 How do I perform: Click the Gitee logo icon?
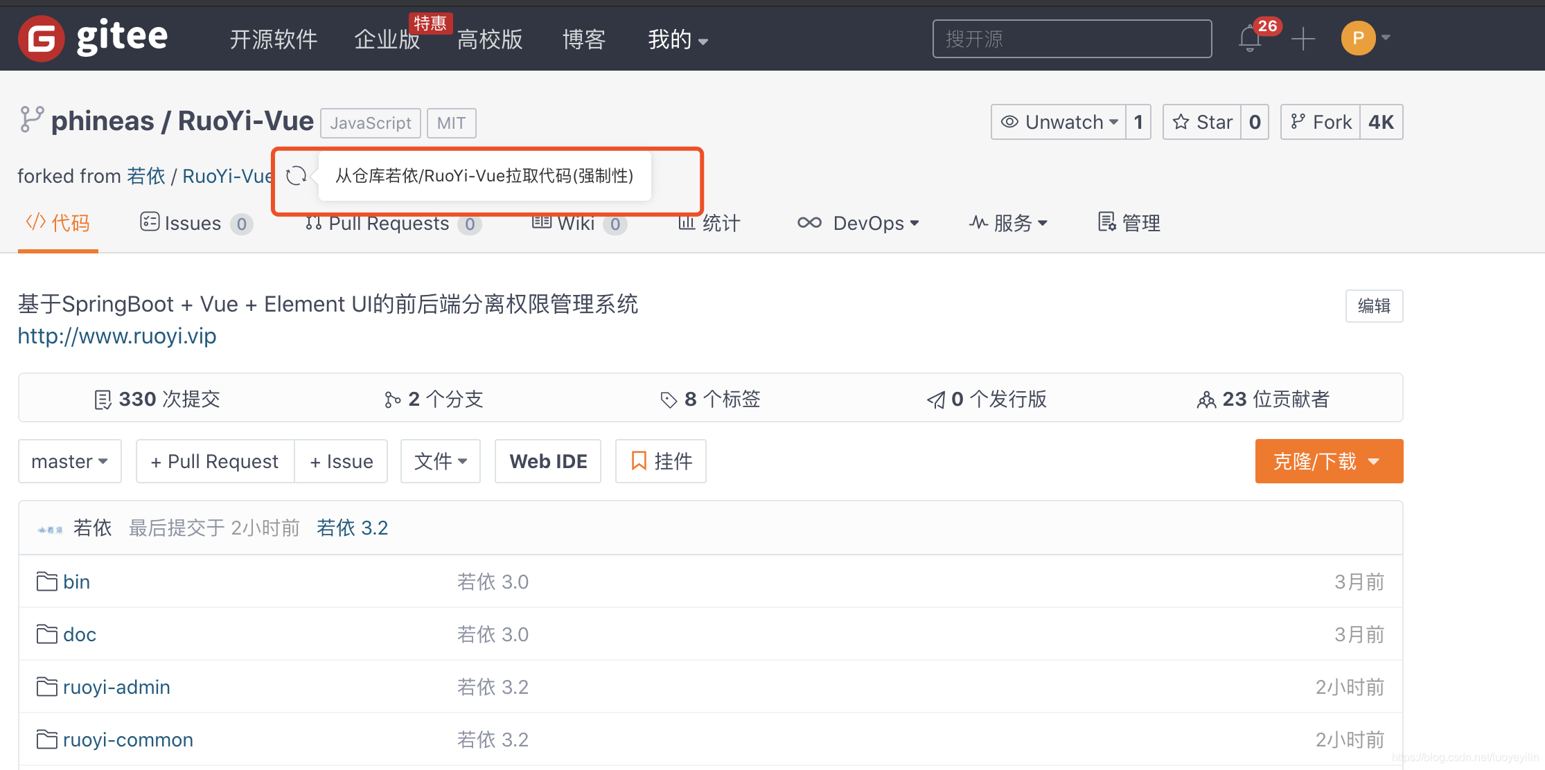point(42,39)
